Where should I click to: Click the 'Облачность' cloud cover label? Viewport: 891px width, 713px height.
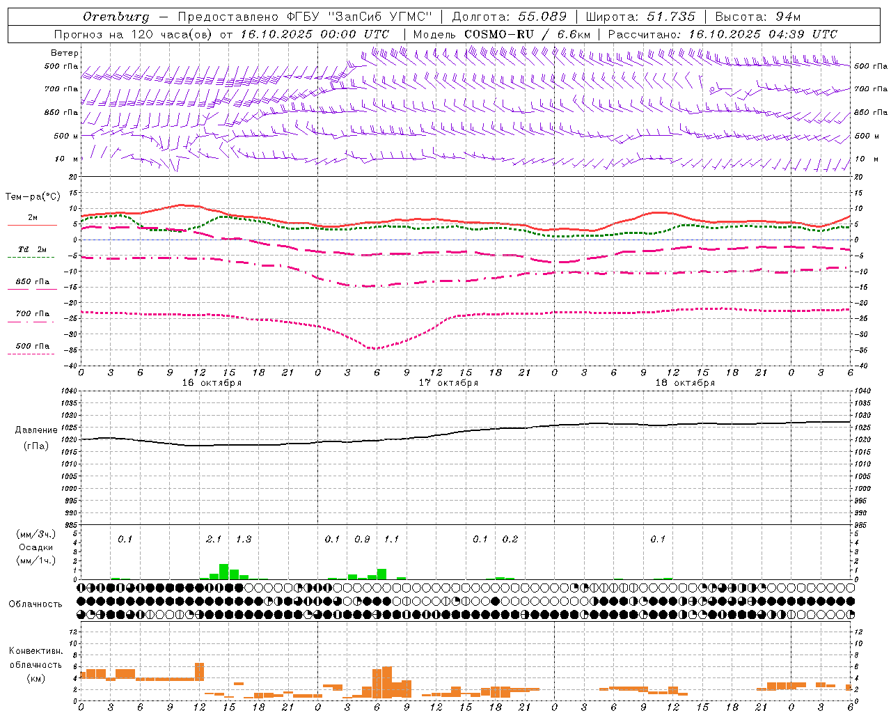[x=36, y=604]
